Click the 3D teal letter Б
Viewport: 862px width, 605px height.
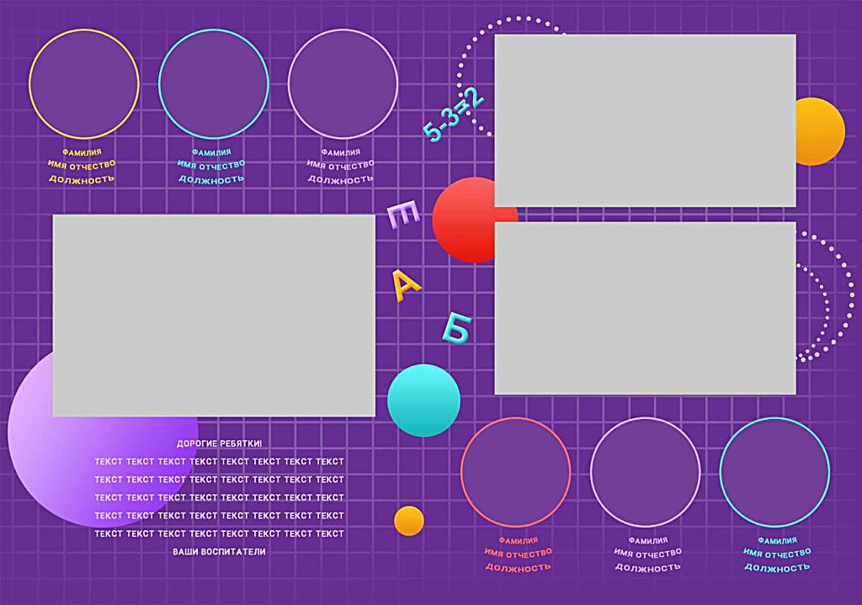point(455,328)
